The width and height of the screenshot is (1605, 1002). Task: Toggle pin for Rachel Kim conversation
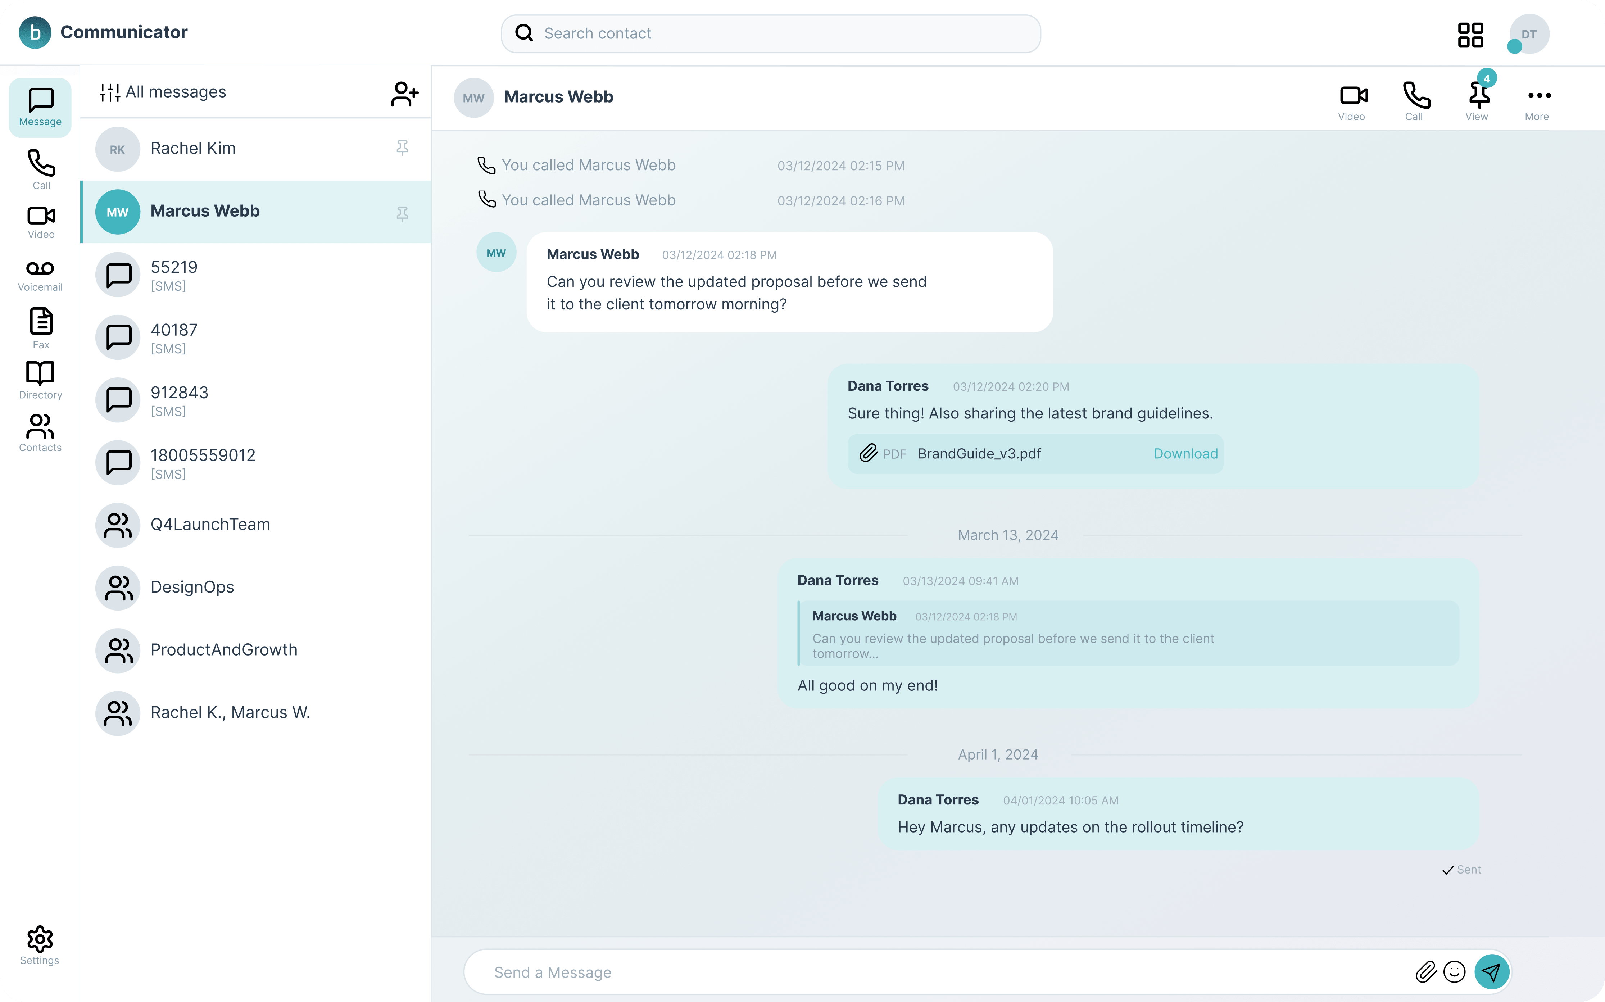coord(402,148)
